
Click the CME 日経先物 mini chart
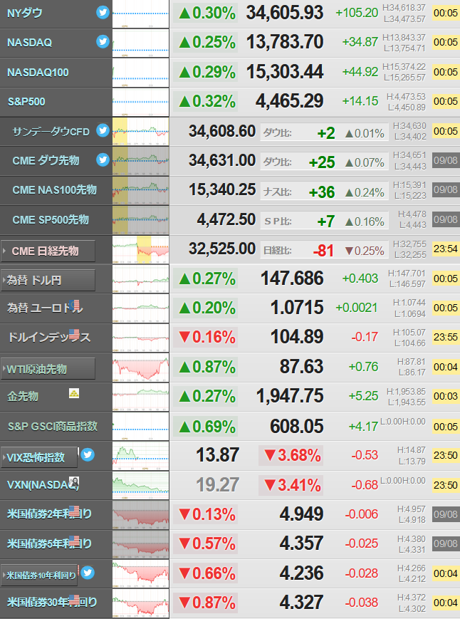140,249
